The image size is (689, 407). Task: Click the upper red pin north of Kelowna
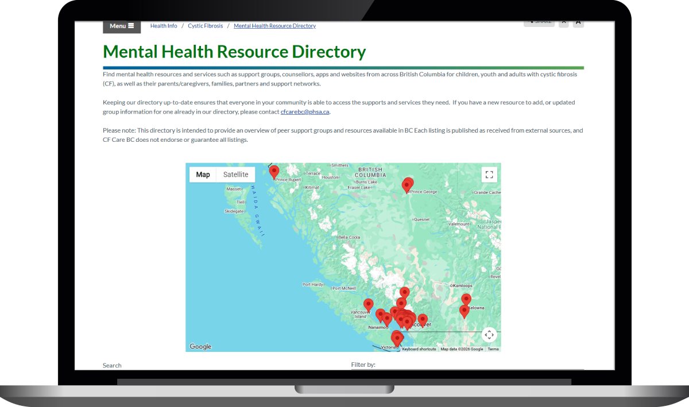pyautogui.click(x=466, y=300)
